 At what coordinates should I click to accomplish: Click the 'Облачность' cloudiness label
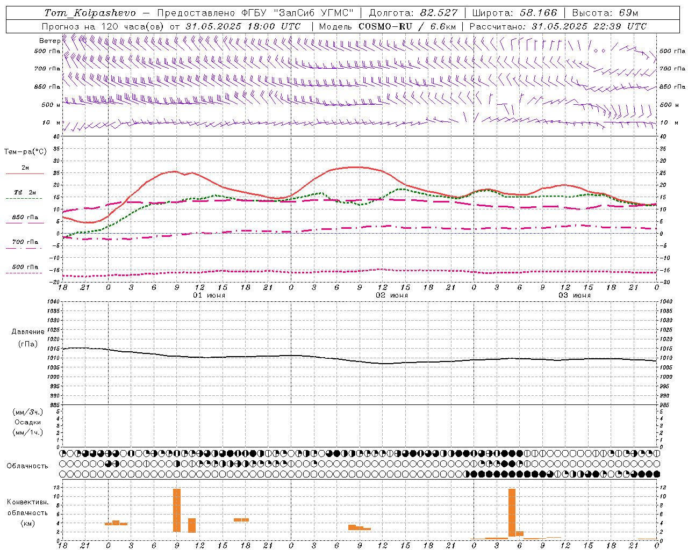[x=27, y=466]
